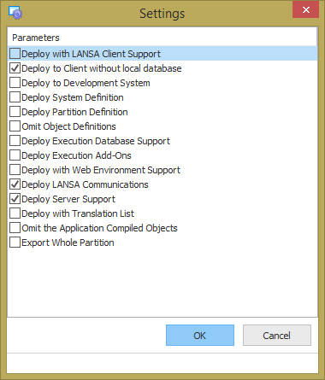This screenshot has width=325, height=380.
Task: Close the Settings dialog
Action: point(305,10)
